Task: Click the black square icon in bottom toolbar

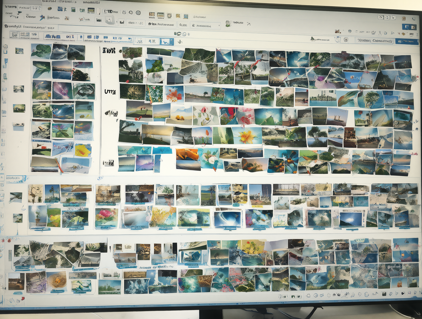Action: point(384,294)
